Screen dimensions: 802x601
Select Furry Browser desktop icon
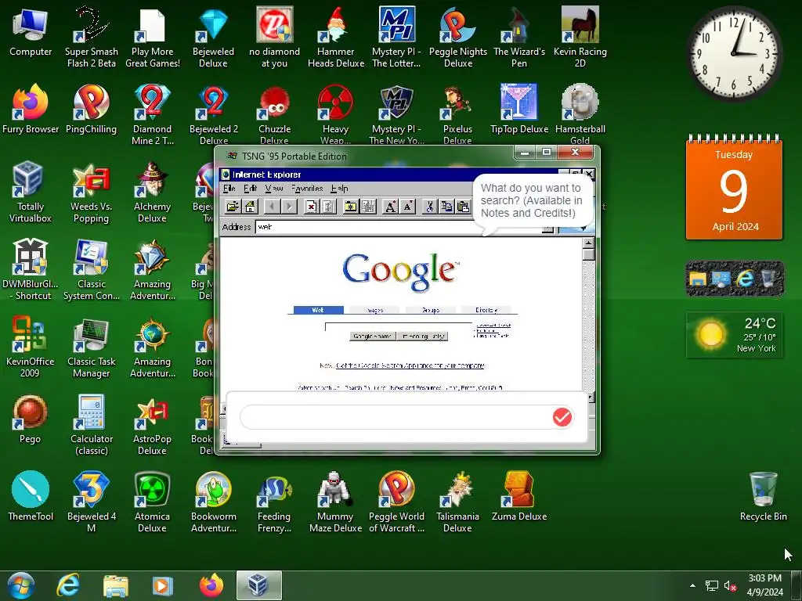tap(31, 110)
